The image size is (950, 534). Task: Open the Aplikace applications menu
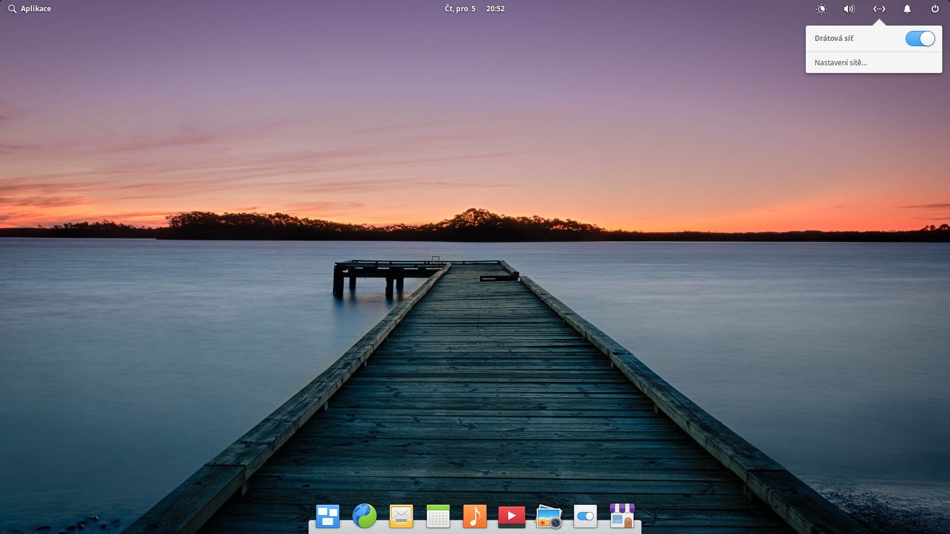pos(36,9)
